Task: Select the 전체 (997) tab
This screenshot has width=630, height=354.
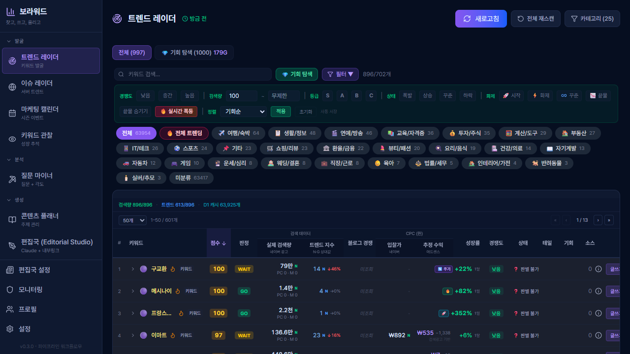Action: pos(132,53)
